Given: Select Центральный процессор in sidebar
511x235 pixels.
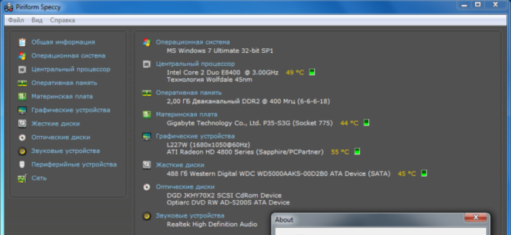Looking at the screenshot, I should [70, 69].
